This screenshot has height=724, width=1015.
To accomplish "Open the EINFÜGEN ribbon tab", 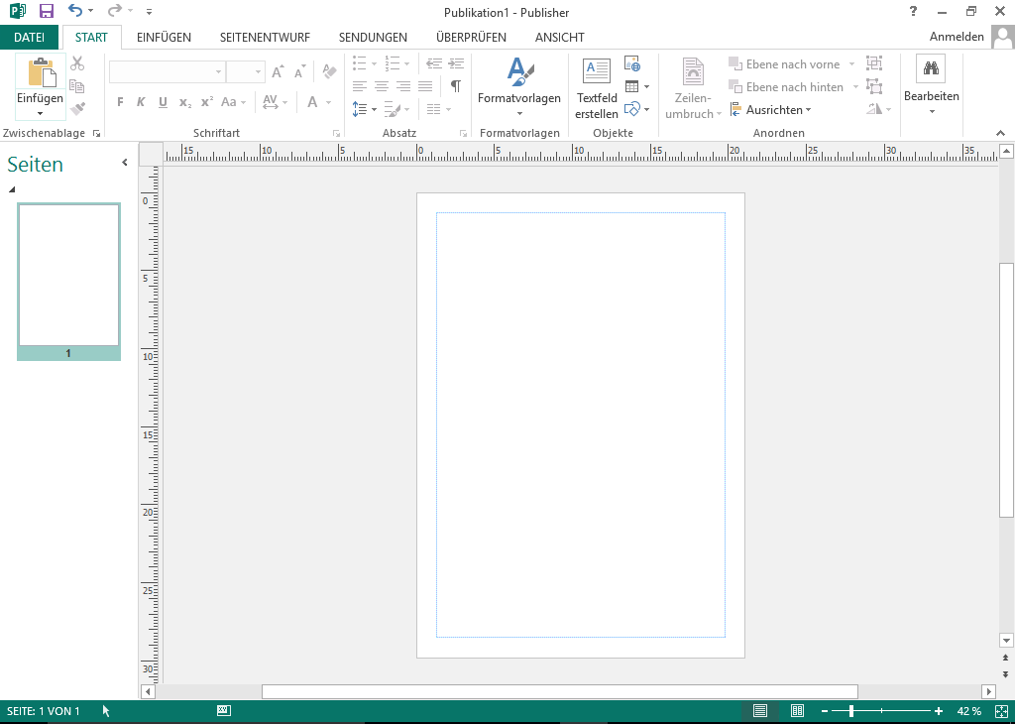I will pos(164,37).
